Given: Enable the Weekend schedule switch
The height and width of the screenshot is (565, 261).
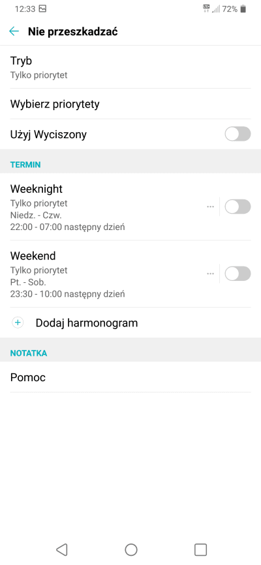Looking at the screenshot, I should click(238, 274).
